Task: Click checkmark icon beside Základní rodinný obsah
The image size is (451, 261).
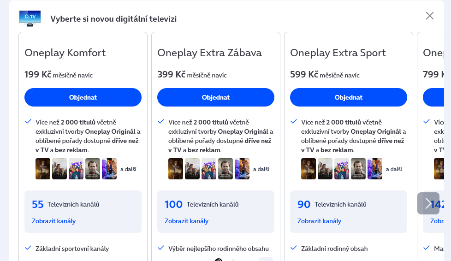Action: click(294, 248)
